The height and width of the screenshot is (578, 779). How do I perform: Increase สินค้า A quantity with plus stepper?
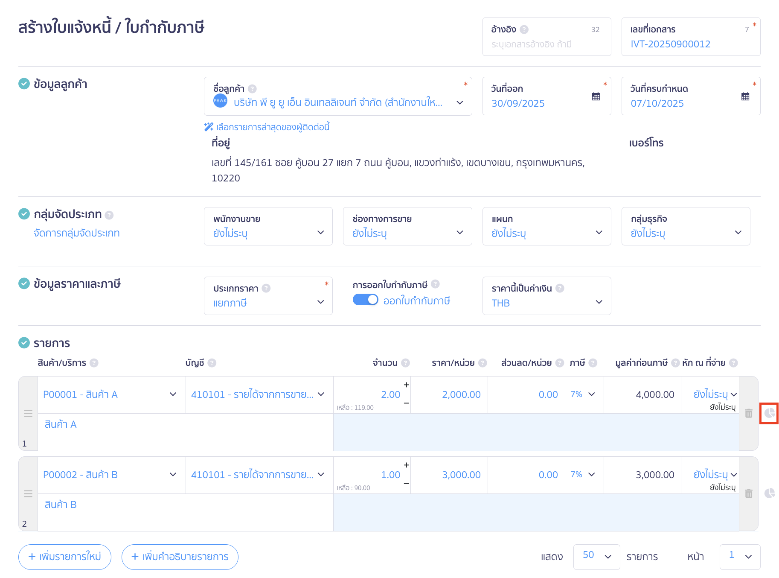point(406,385)
